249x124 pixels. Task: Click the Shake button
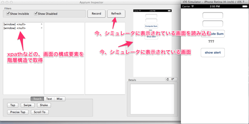pyautogui.click(x=44, y=105)
